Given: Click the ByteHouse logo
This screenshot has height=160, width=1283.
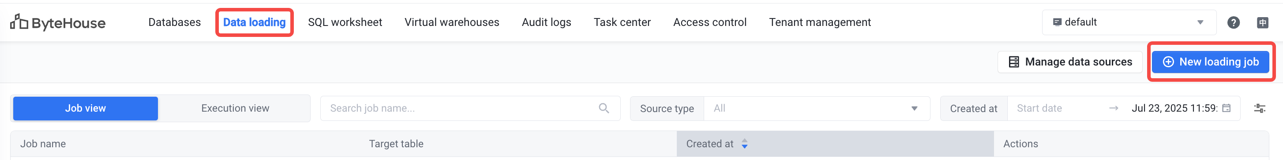Looking at the screenshot, I should (58, 22).
